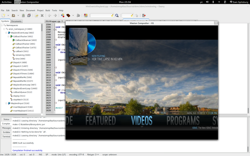The height and width of the screenshot is (156, 250).
Task: Collapse the WaylandEventLoop tree node
Action: (x=6, y=33)
